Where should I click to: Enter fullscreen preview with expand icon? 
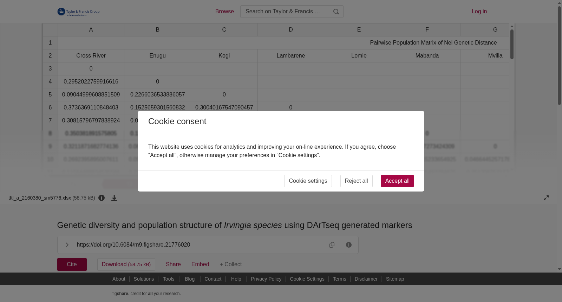[x=546, y=198]
